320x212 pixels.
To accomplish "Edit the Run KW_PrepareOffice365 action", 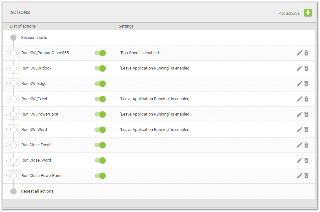I will pyautogui.click(x=299, y=53).
